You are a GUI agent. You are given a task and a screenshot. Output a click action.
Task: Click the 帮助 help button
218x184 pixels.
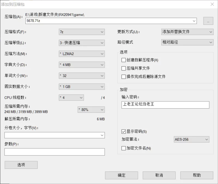[197, 175]
